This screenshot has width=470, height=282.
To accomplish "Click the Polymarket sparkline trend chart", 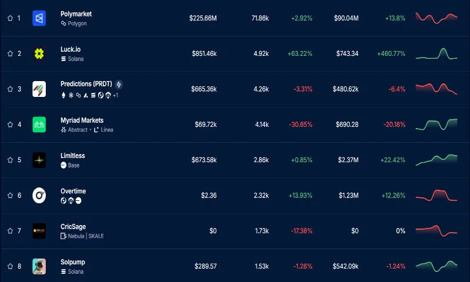I will pos(436,18).
